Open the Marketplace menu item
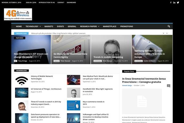184x123 pixels. click(x=109, y=26)
